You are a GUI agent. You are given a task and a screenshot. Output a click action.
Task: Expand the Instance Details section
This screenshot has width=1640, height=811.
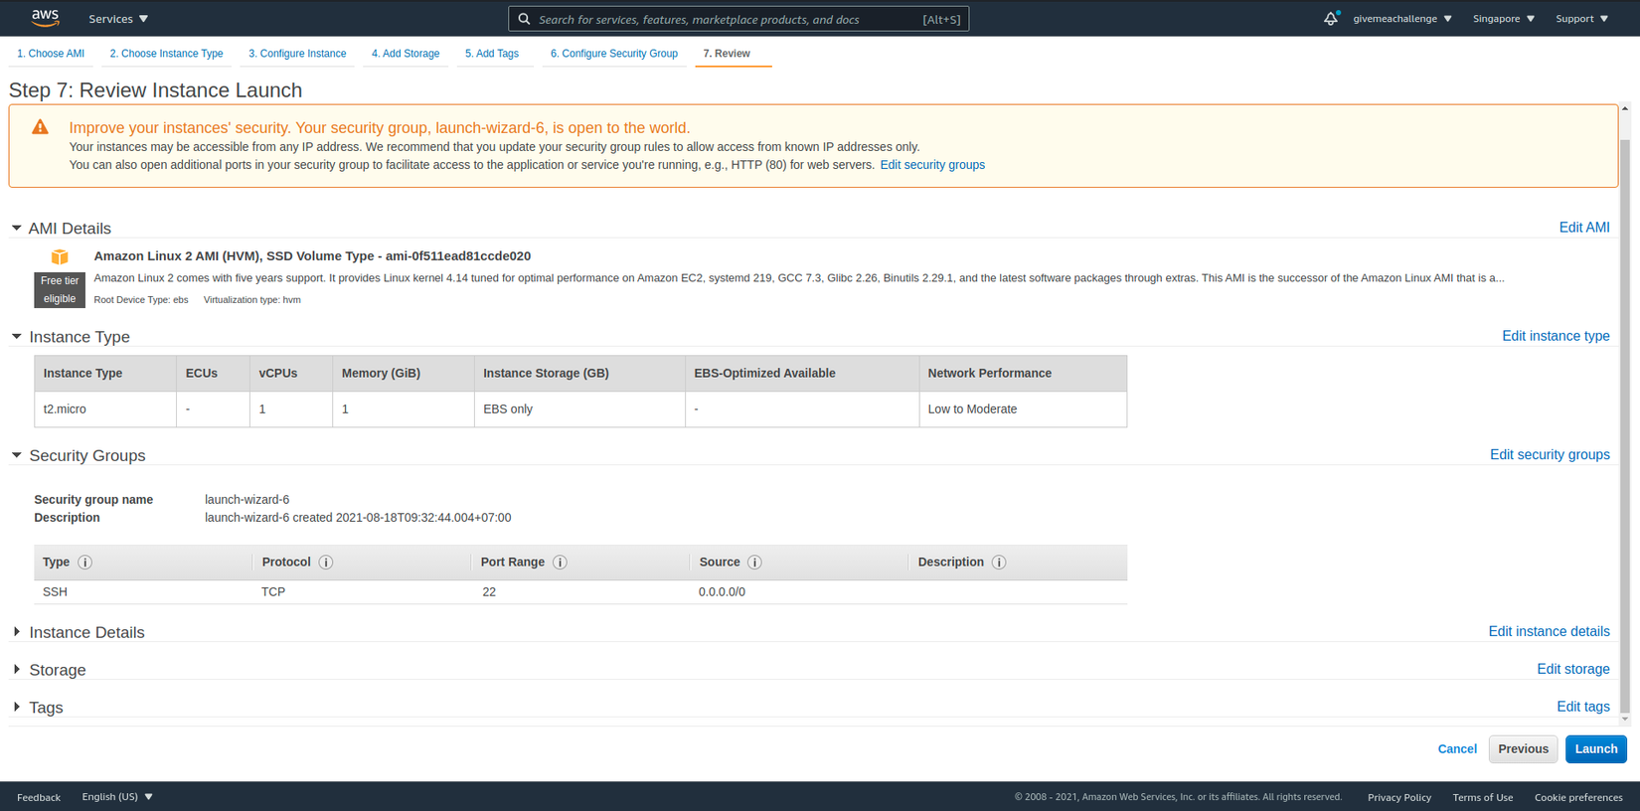click(16, 632)
